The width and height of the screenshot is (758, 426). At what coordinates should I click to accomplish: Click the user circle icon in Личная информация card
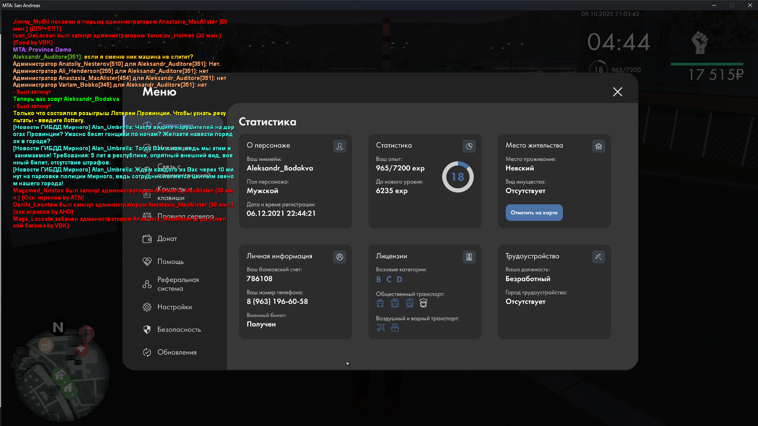tap(340, 257)
